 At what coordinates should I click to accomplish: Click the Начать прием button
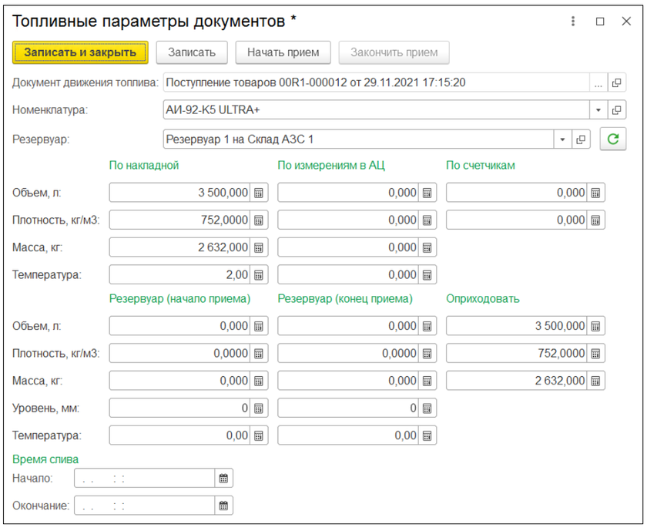click(x=283, y=52)
